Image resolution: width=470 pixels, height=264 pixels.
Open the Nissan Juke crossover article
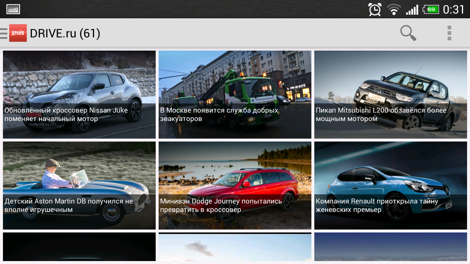pos(79,95)
